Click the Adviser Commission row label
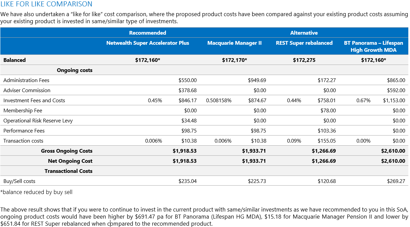 [27, 90]
